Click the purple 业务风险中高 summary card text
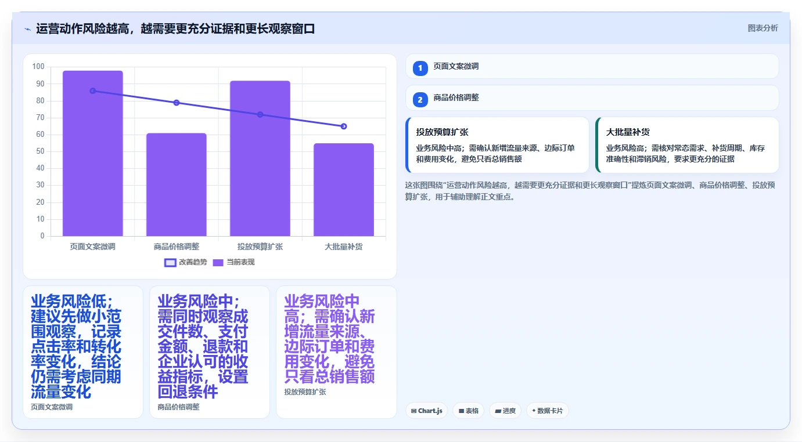 [330, 339]
